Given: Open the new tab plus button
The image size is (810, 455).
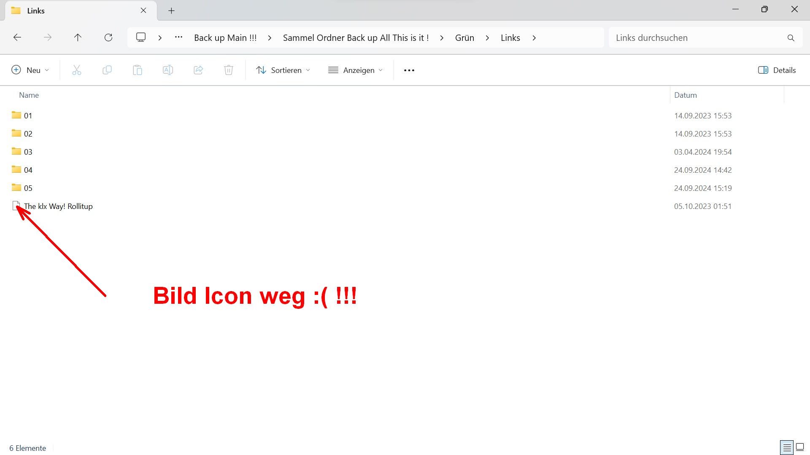Looking at the screenshot, I should point(171,11).
